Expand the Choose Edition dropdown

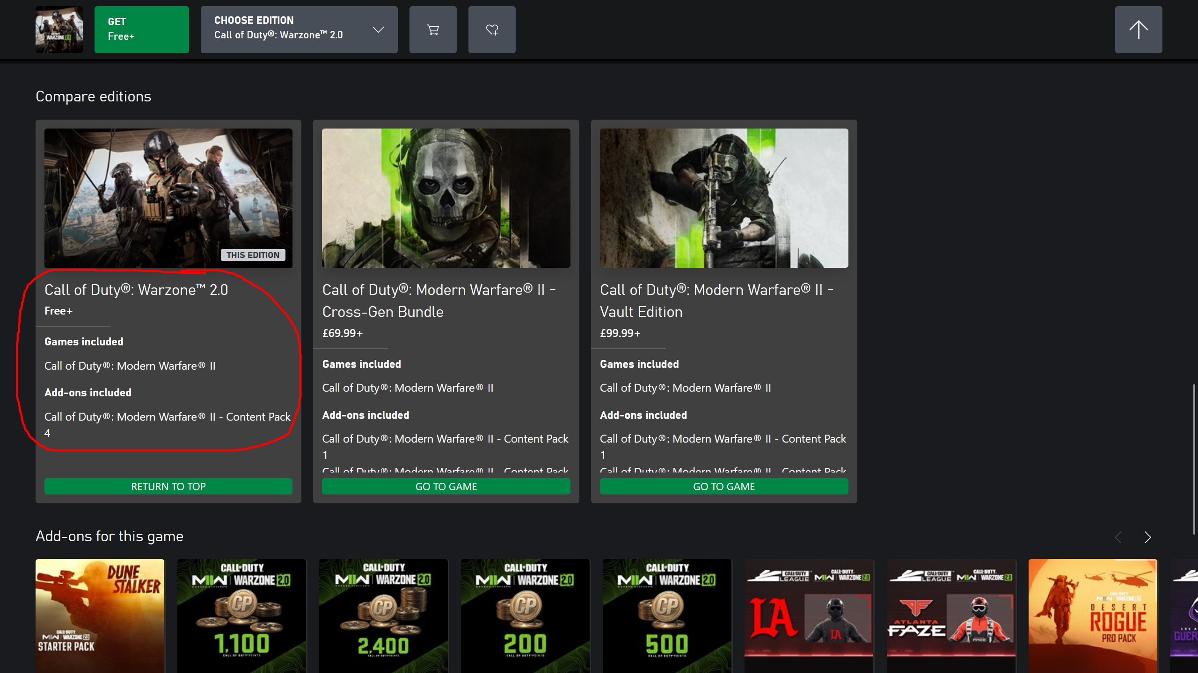pos(299,29)
